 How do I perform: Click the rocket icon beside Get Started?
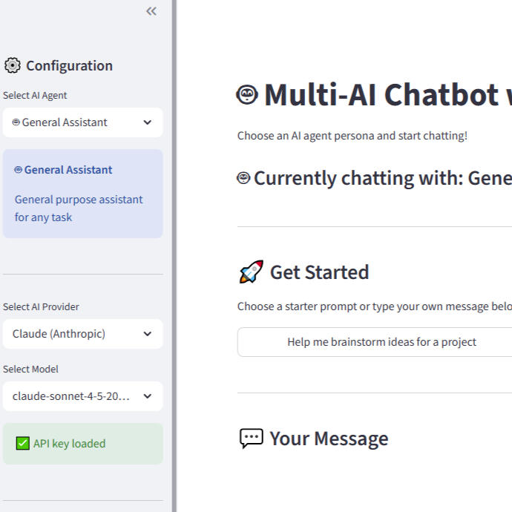[251, 272]
